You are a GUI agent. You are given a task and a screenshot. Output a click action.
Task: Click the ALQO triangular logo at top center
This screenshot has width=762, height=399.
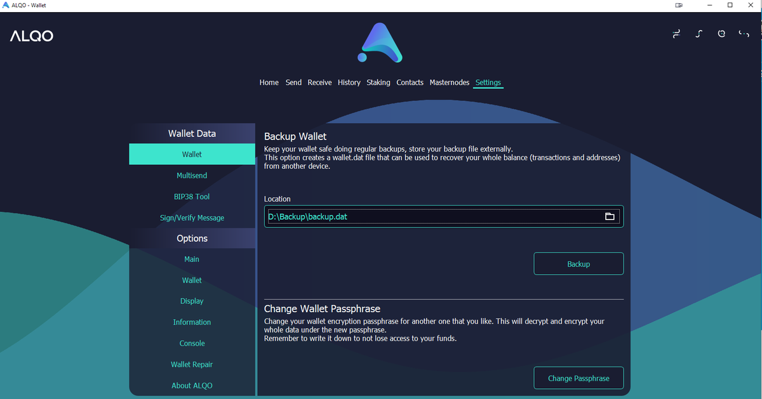381,43
